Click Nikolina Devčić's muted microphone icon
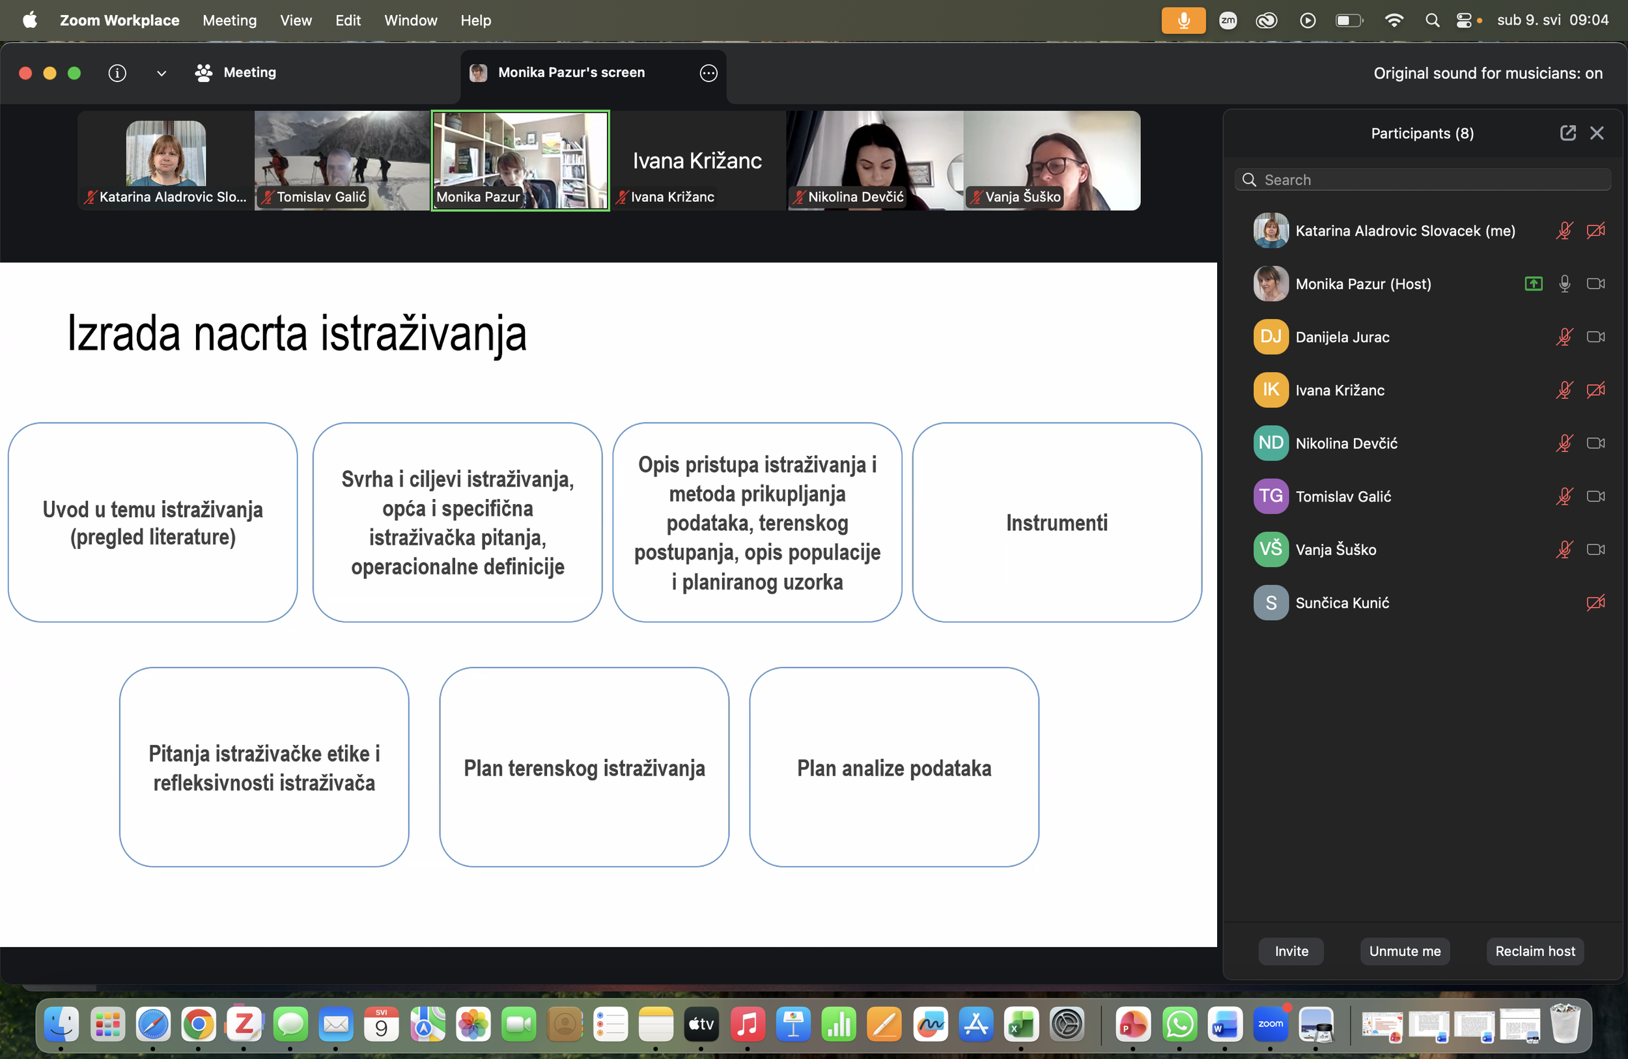This screenshot has width=1628, height=1059. pyautogui.click(x=1564, y=444)
